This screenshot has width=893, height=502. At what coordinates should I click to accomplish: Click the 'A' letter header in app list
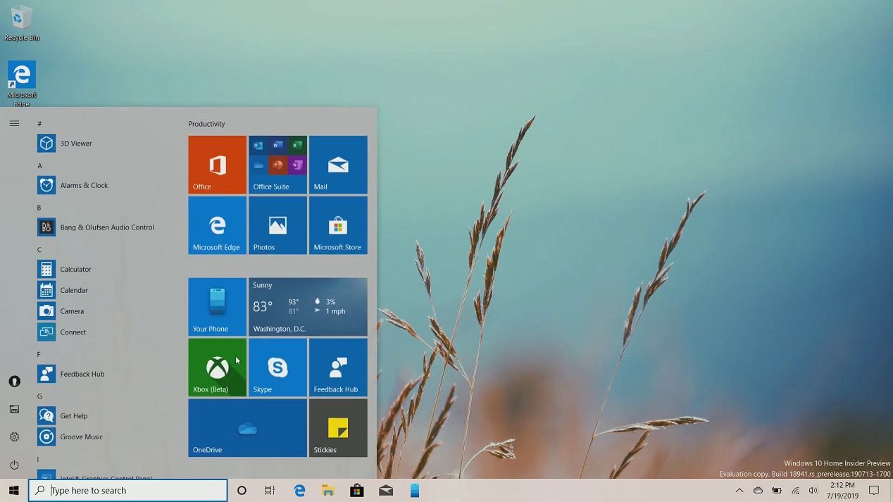[x=39, y=166]
